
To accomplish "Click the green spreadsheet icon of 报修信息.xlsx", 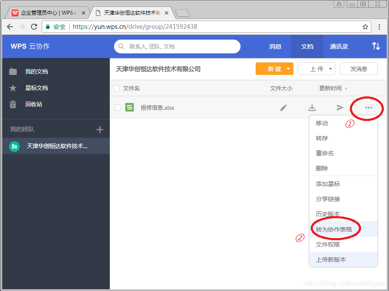I will pyautogui.click(x=130, y=108).
